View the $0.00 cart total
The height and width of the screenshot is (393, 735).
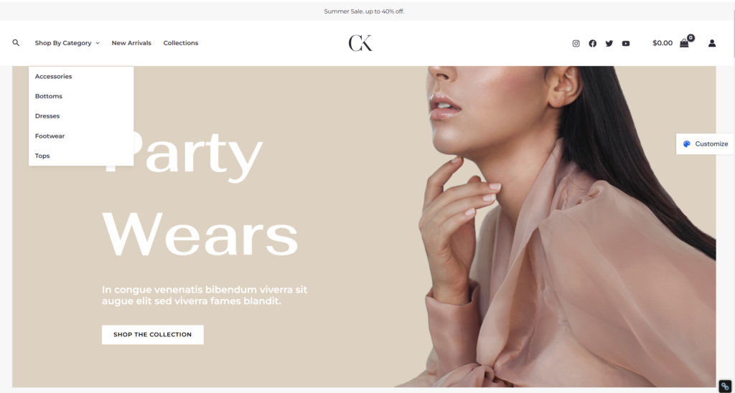click(x=663, y=43)
